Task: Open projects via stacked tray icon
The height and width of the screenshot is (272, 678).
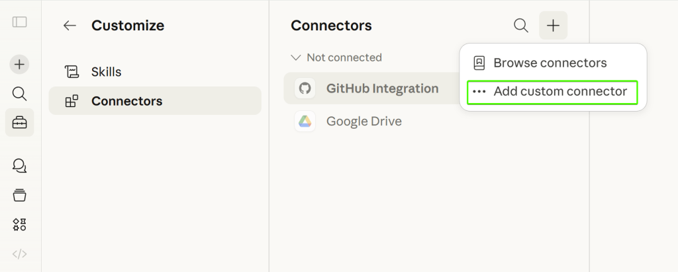Action: tap(20, 195)
